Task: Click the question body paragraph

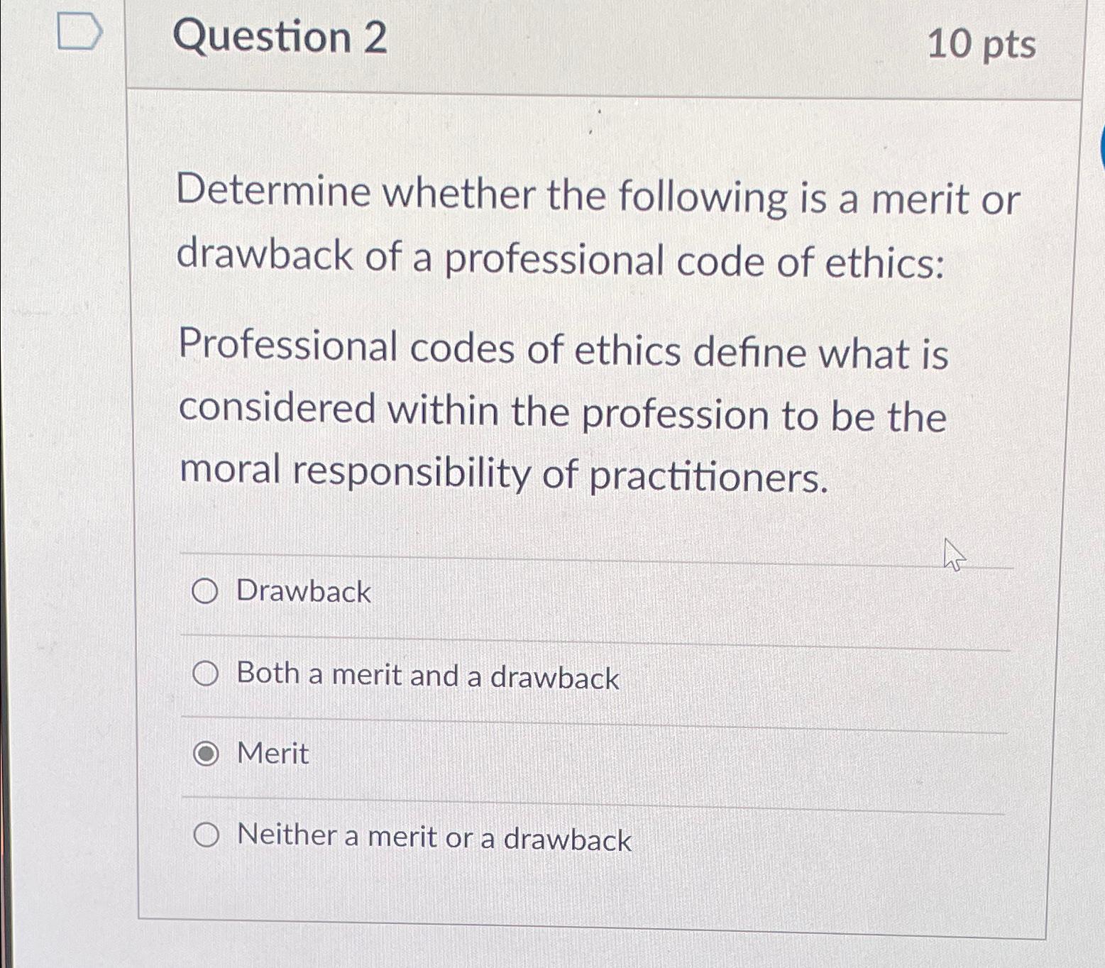Action: point(561,412)
